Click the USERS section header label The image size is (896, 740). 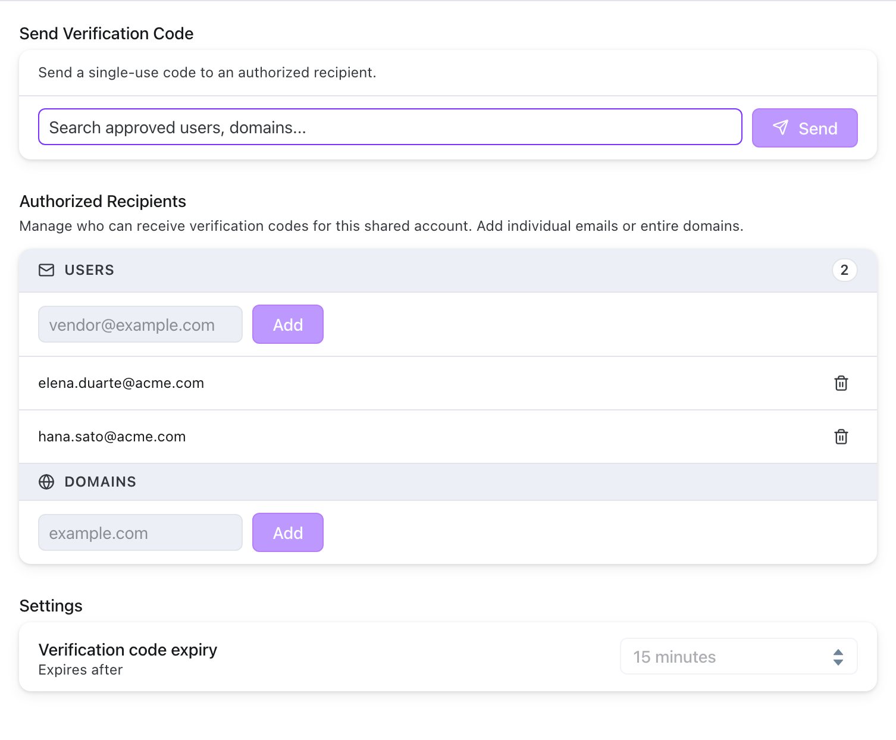89,270
